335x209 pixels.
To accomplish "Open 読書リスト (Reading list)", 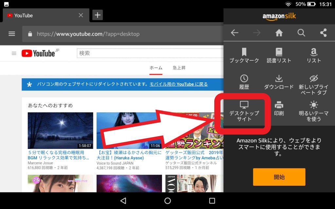I will [x=279, y=56].
